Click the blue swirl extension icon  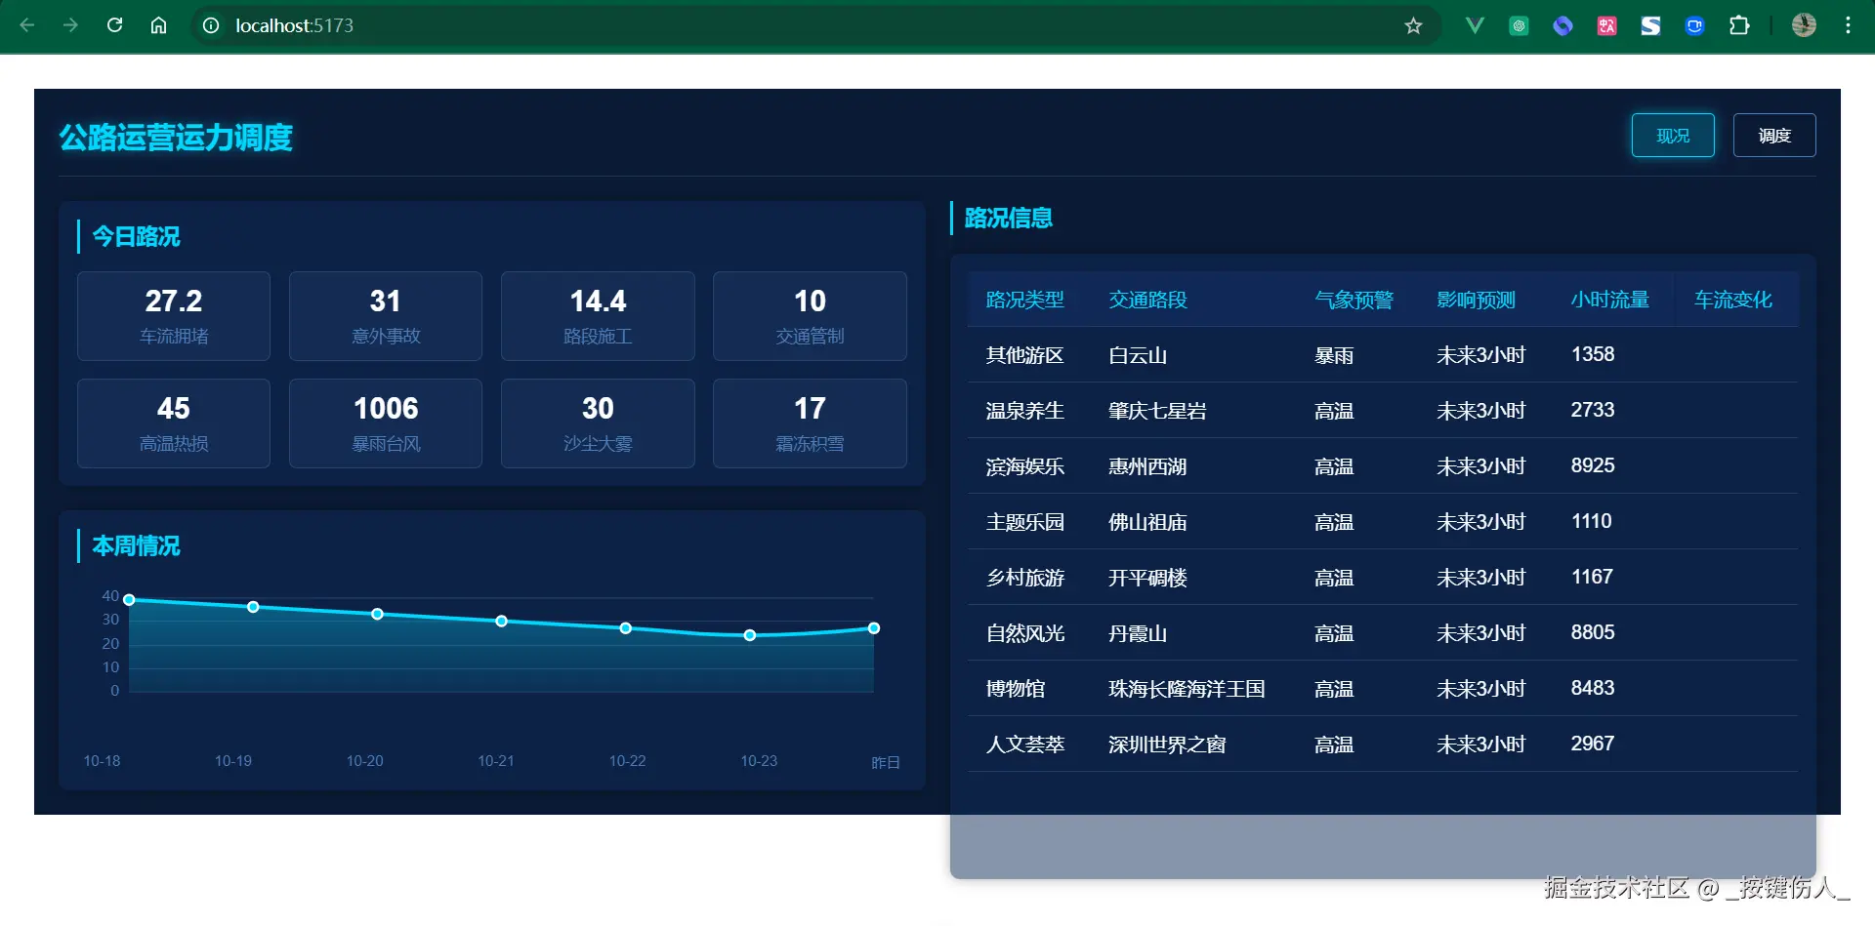(1562, 26)
